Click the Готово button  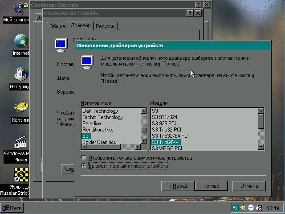tap(211, 186)
